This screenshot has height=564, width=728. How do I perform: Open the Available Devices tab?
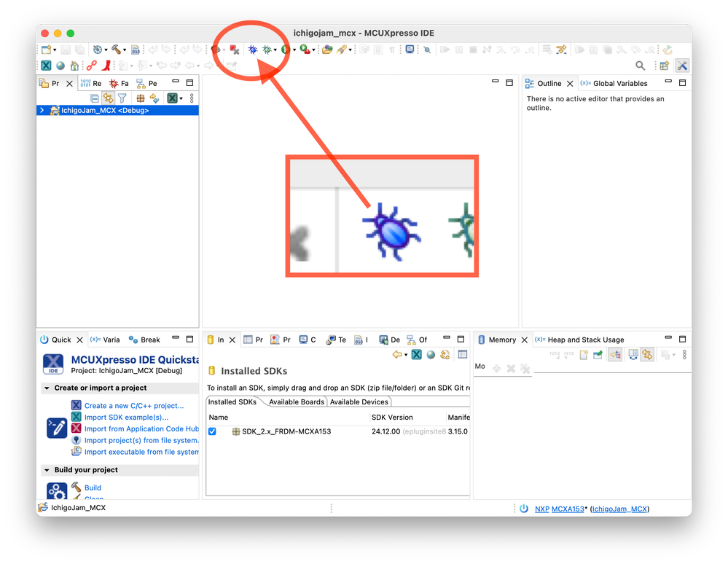point(359,402)
